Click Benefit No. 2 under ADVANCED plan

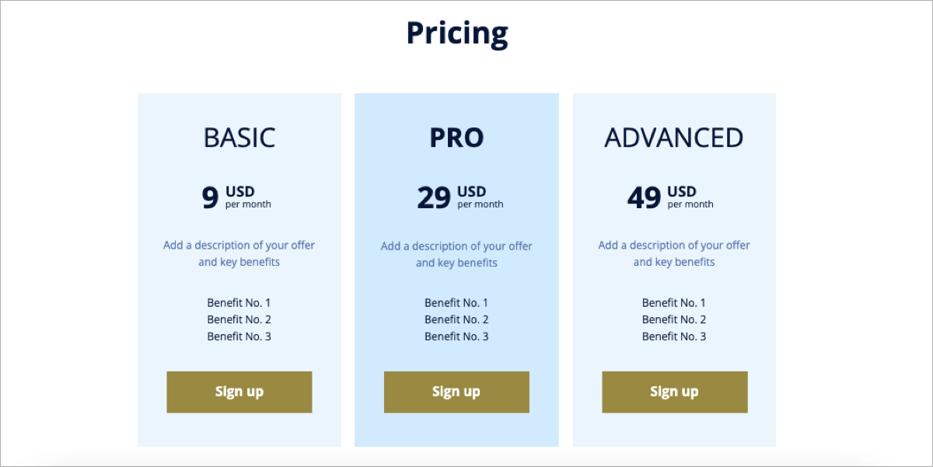point(674,319)
